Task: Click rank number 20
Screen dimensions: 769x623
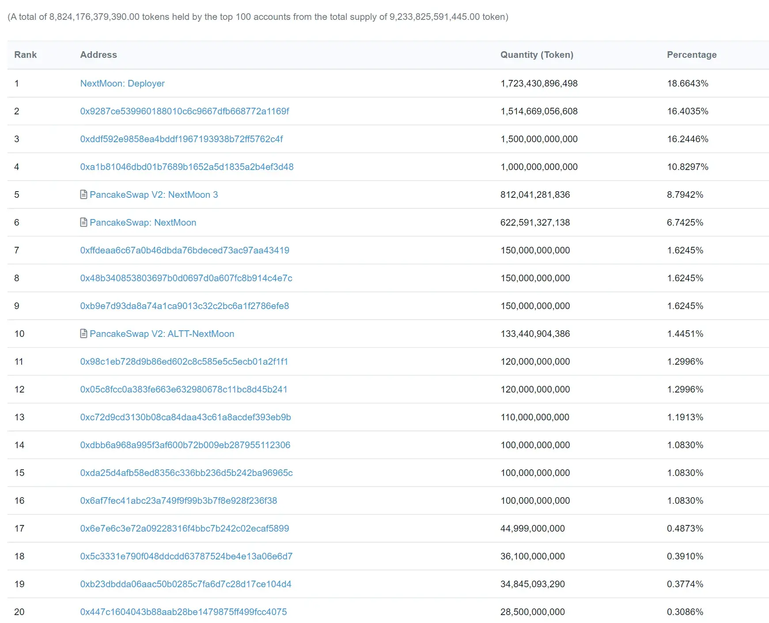Action: [19, 612]
